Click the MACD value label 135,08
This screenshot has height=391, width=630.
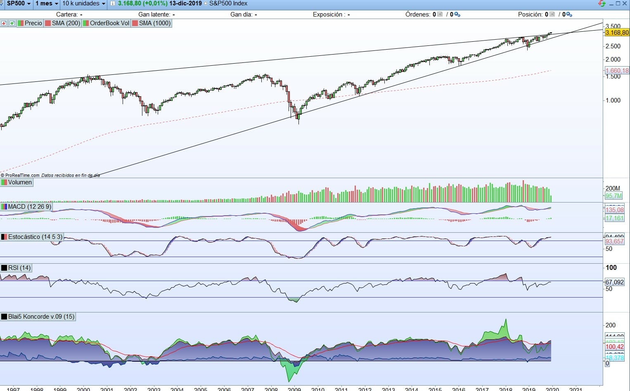(x=614, y=210)
